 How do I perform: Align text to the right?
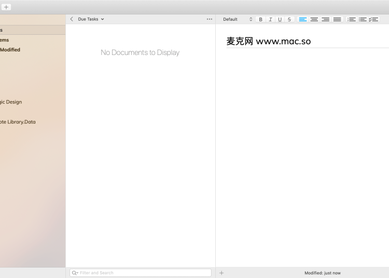click(326, 19)
